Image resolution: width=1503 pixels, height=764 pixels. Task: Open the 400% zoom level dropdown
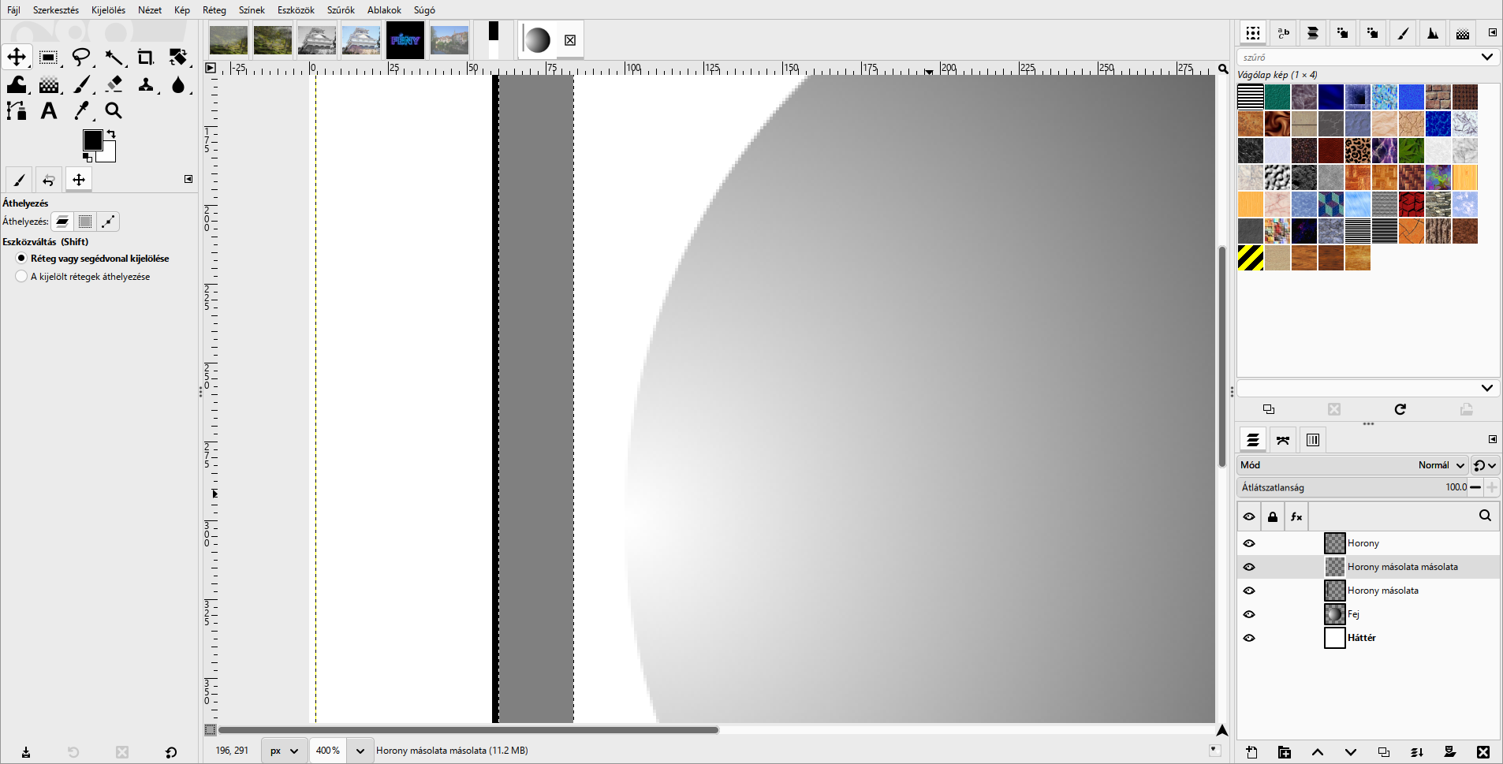(x=360, y=751)
